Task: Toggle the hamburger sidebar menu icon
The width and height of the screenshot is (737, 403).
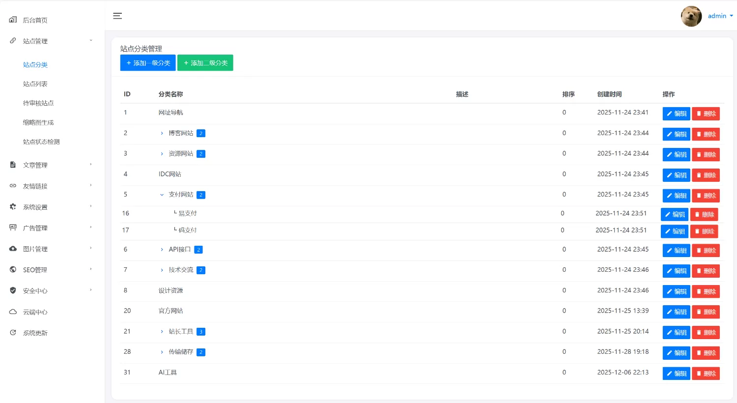Action: click(x=117, y=16)
